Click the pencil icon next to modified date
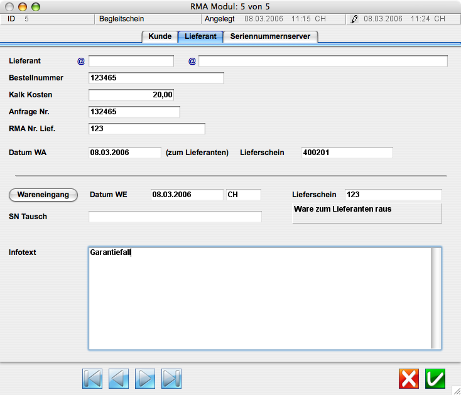Image resolution: width=461 pixels, height=395 pixels. coord(354,19)
